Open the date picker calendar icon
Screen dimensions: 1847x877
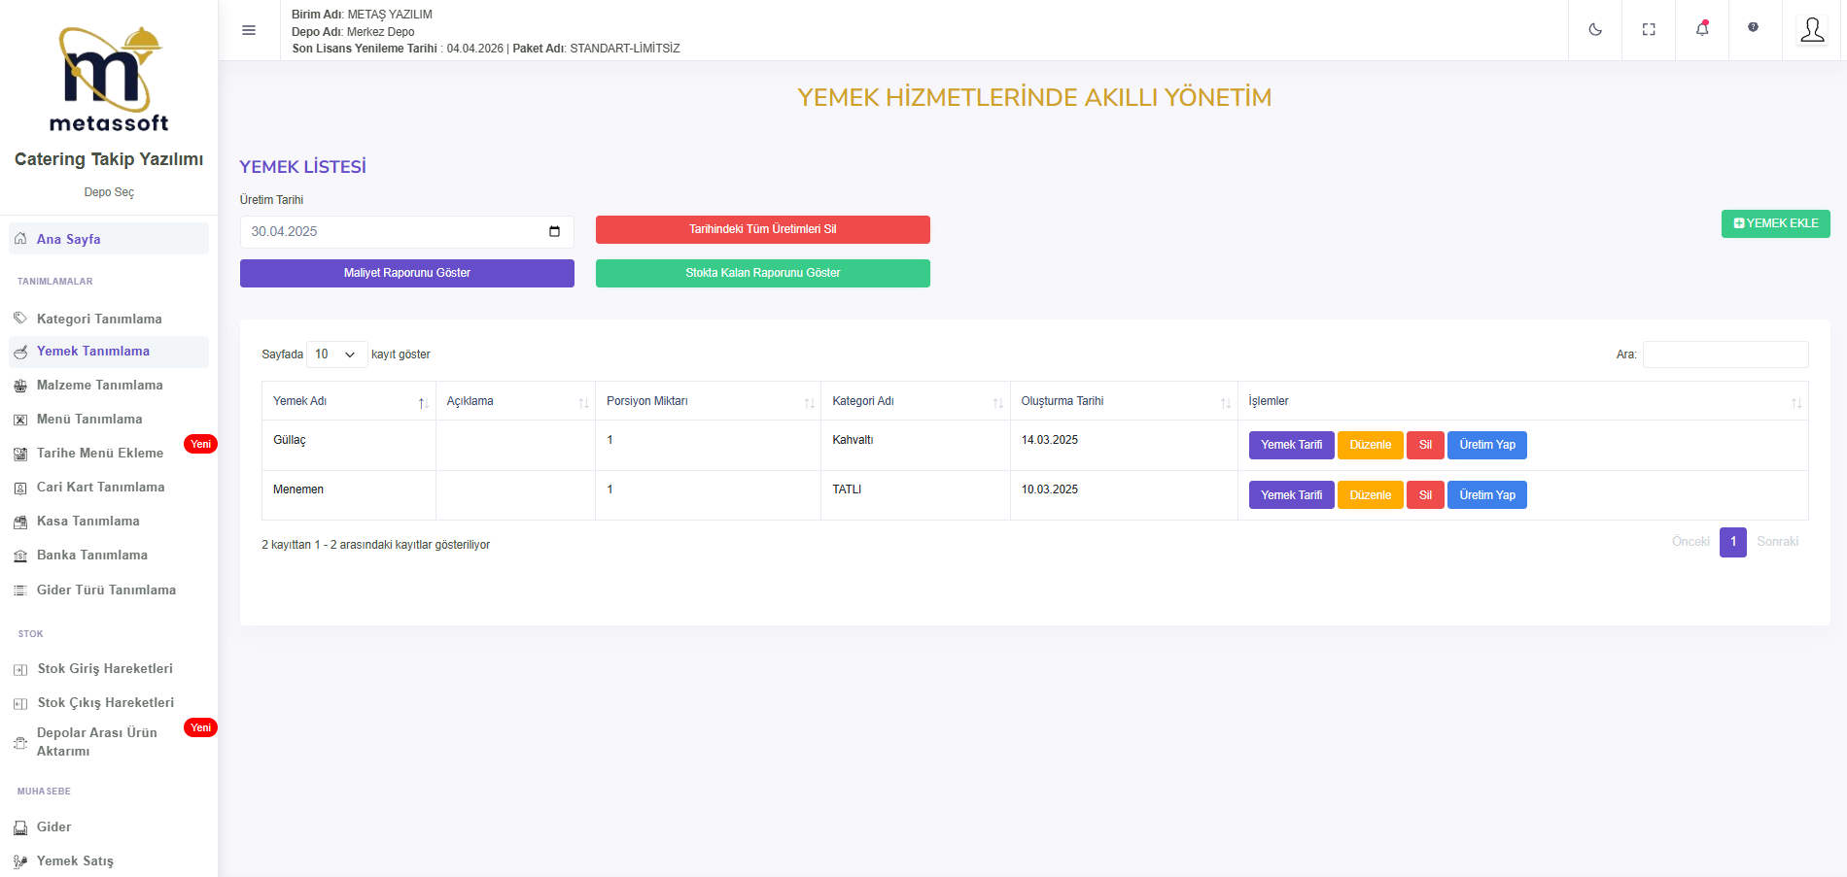[x=554, y=231]
